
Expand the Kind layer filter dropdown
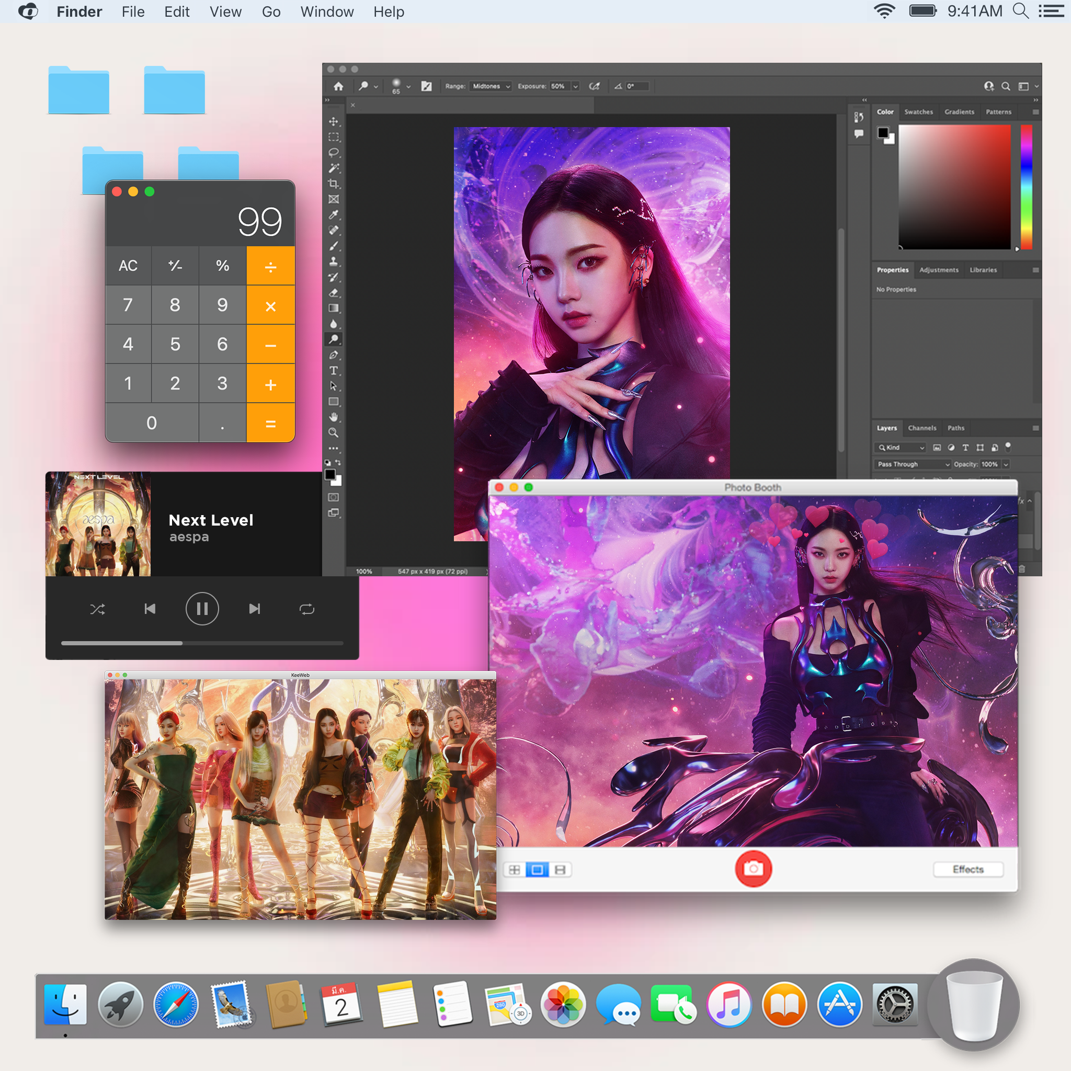[x=902, y=447]
